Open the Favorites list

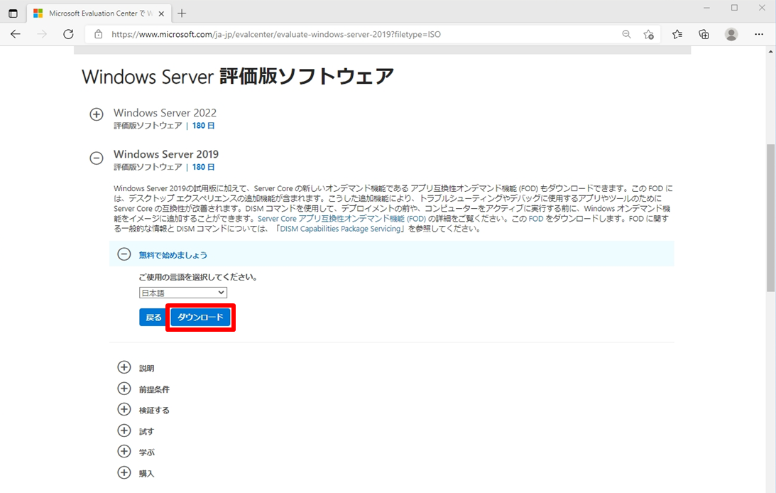click(677, 34)
